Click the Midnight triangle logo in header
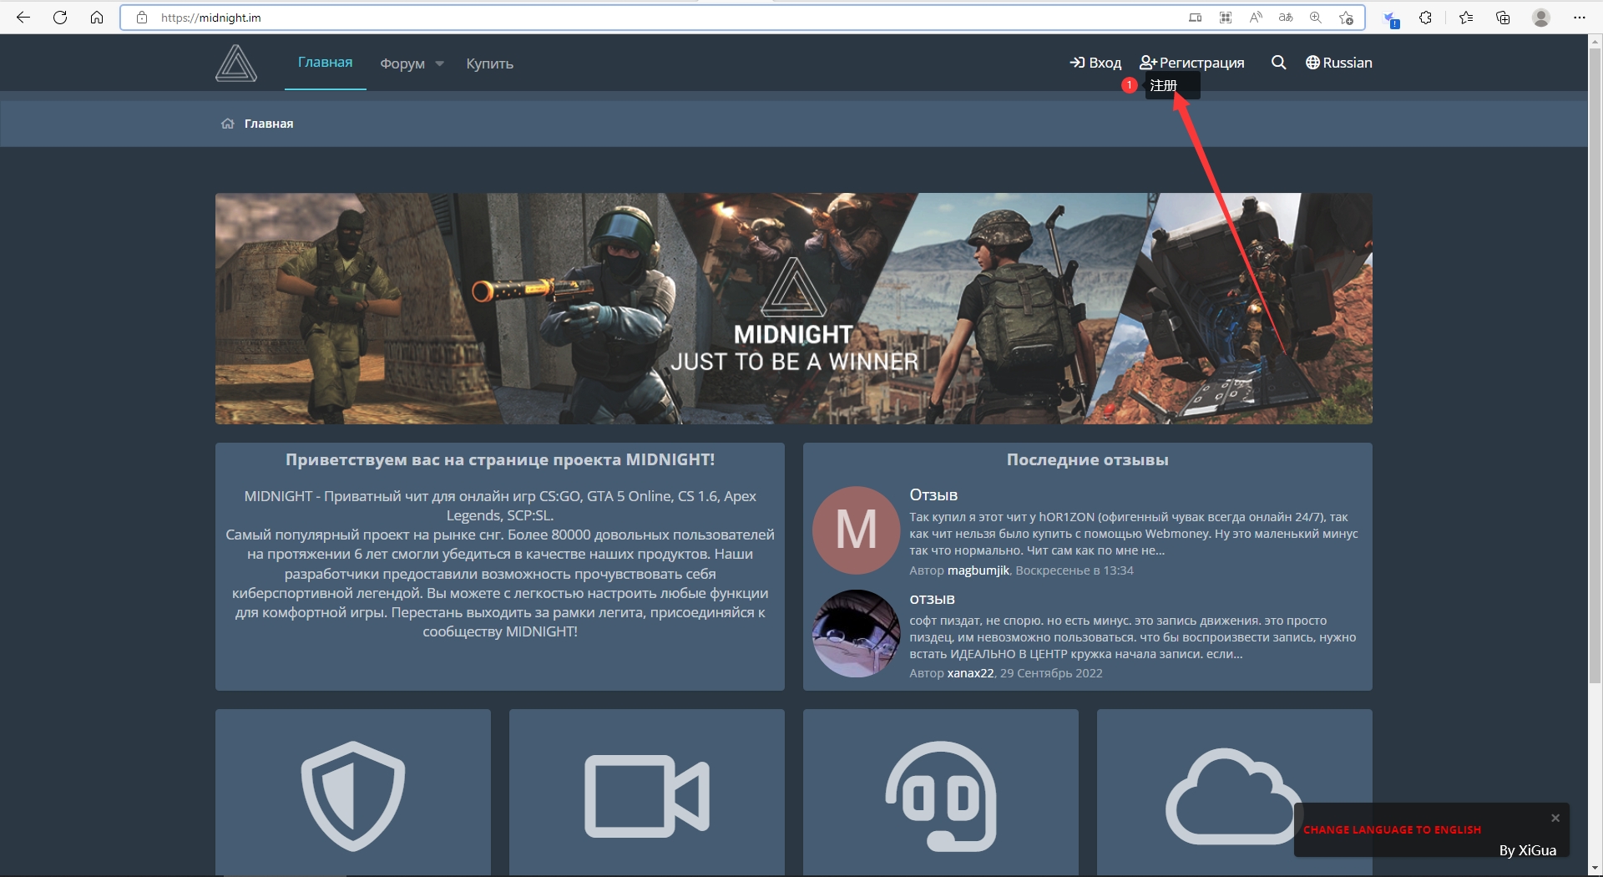Image resolution: width=1603 pixels, height=877 pixels. (236, 63)
